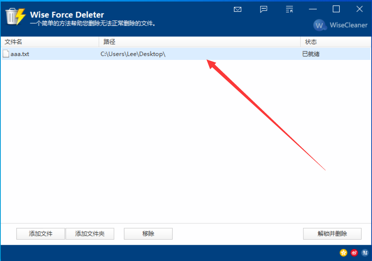Click the blue Tieba share icon
Viewport: 372px width, 261px height.
coord(365,253)
